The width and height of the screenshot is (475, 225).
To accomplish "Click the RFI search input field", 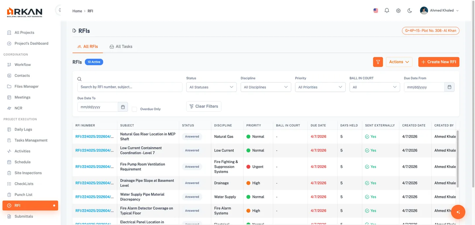I will 130,87.
